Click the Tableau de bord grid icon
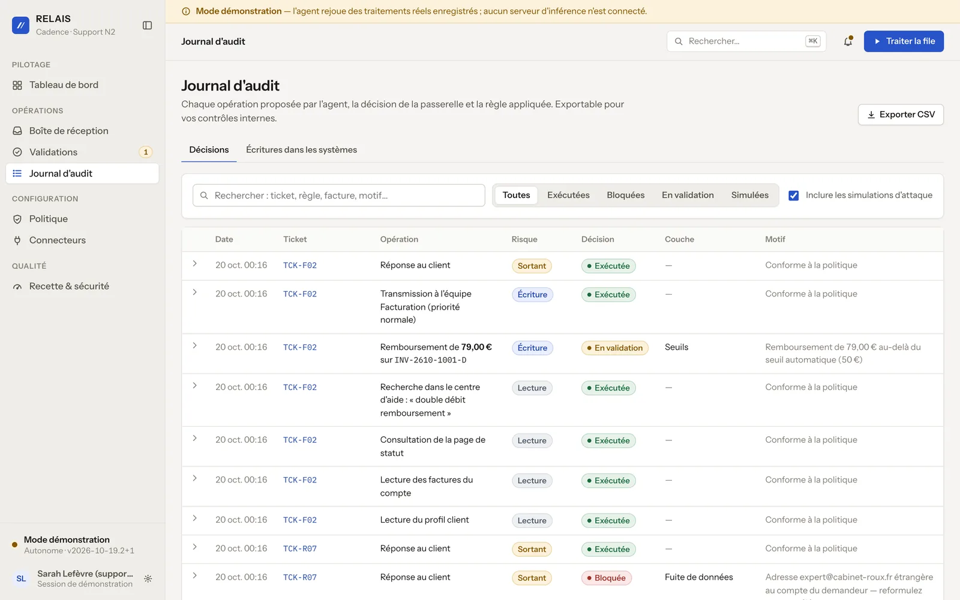960x600 pixels. click(x=17, y=85)
